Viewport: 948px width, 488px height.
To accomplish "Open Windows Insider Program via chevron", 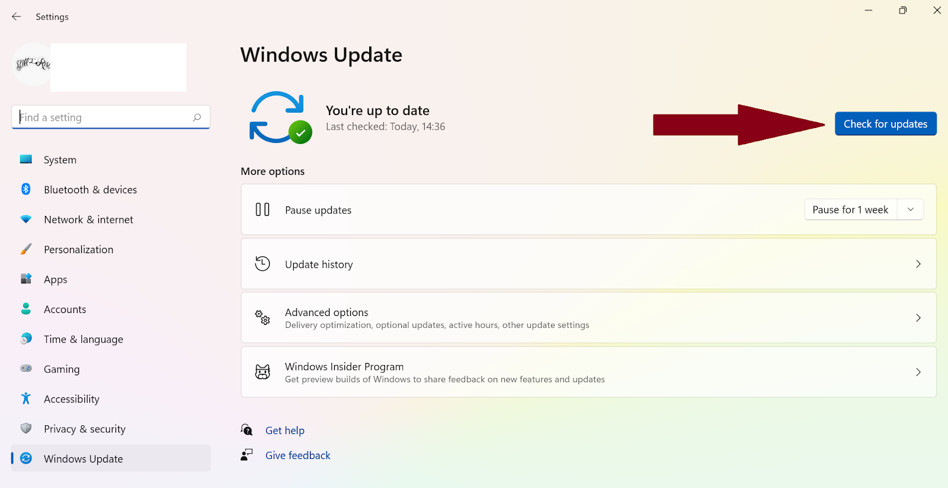I will click(x=918, y=372).
